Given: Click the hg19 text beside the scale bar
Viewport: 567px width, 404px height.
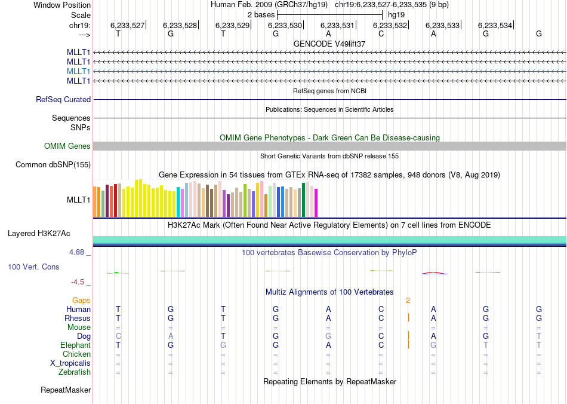Looking at the screenshot, I should pos(396,15).
